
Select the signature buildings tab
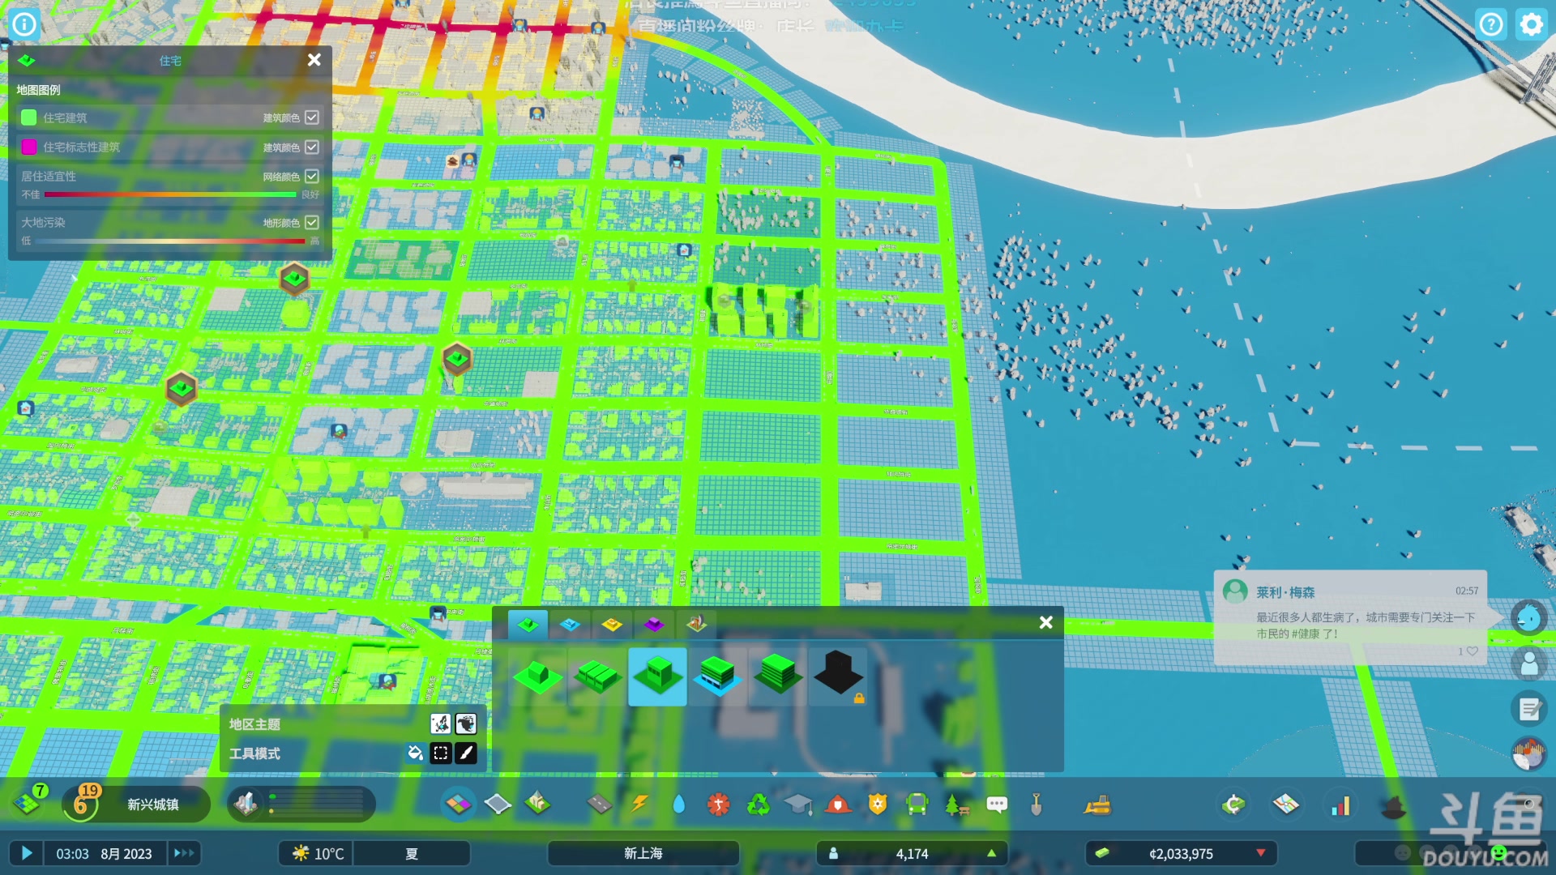pyautogui.click(x=696, y=625)
